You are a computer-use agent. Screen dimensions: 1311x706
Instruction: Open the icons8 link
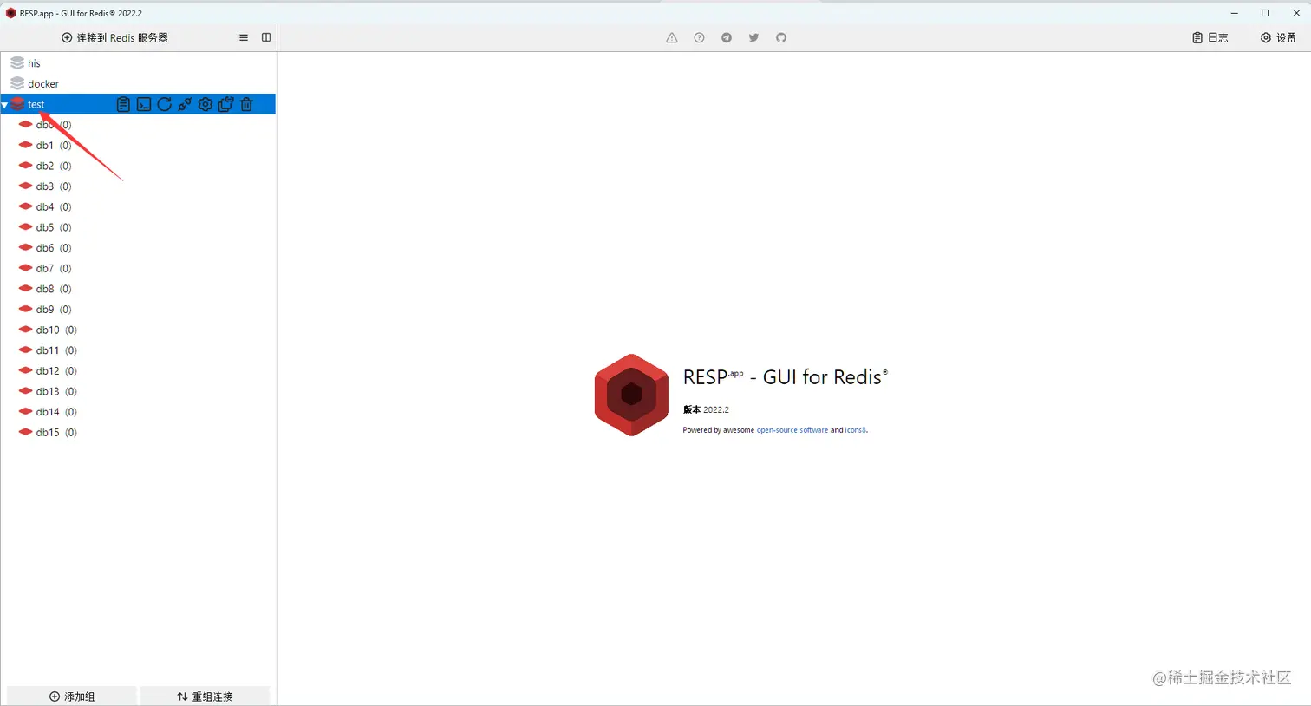coord(855,430)
